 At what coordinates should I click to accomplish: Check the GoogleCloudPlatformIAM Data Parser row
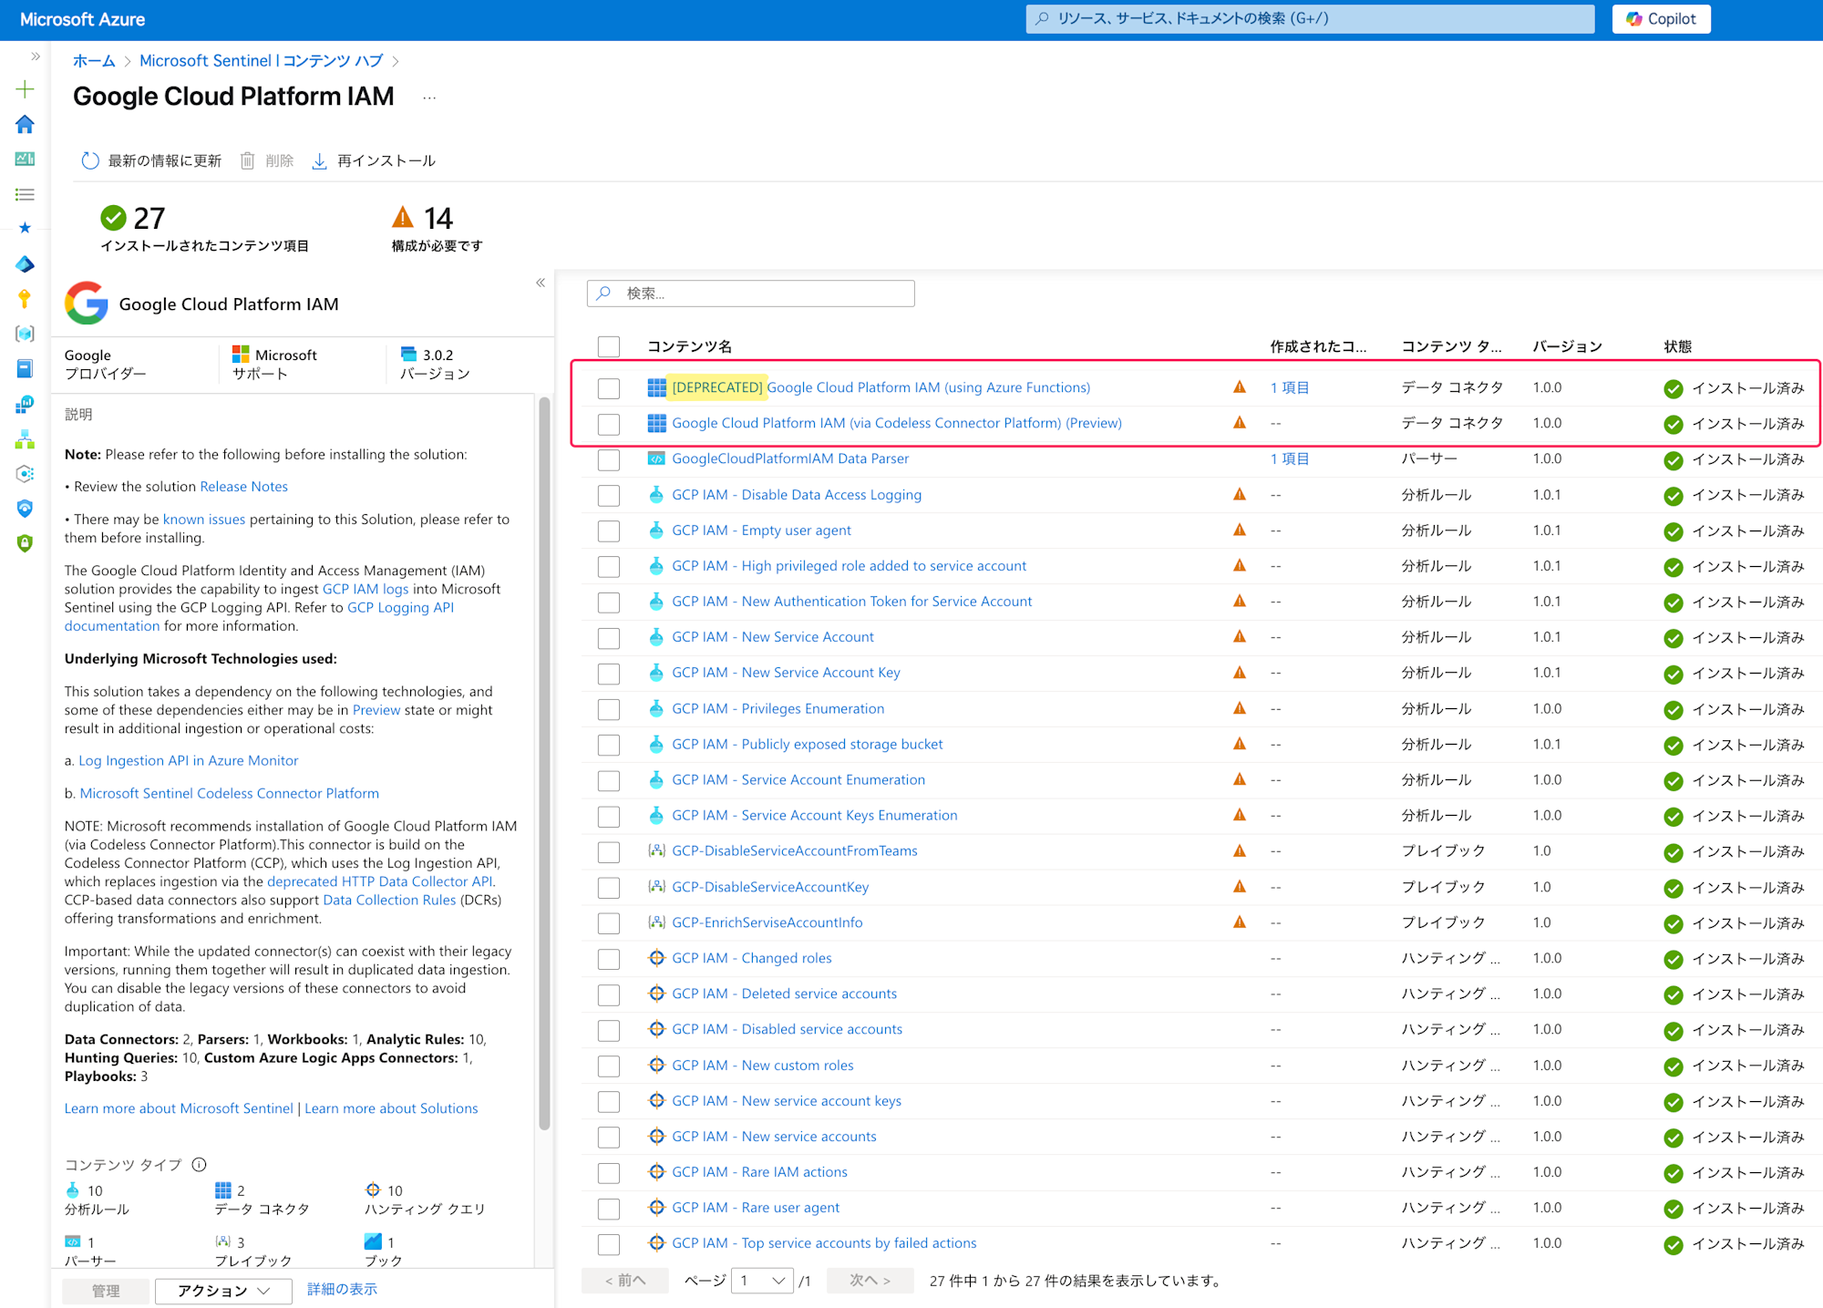609,459
